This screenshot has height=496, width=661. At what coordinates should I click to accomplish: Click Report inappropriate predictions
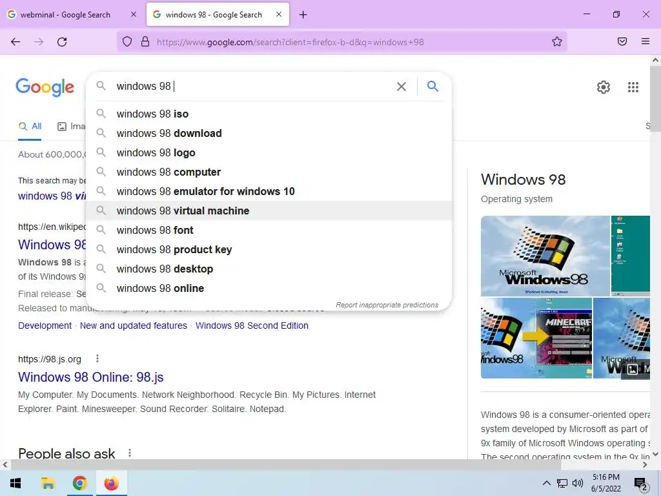click(x=387, y=305)
